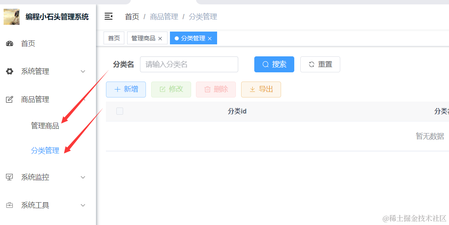Close the 分类管理 tab

click(210, 38)
